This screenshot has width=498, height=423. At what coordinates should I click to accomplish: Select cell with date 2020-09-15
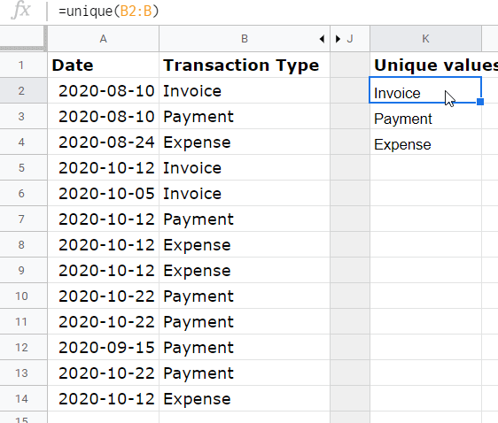point(103,347)
